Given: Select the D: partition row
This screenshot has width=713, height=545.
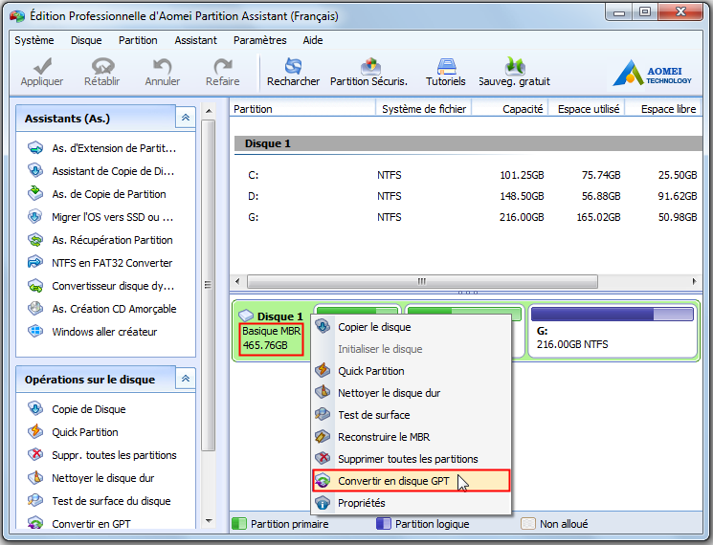Looking at the screenshot, I should click(x=468, y=196).
